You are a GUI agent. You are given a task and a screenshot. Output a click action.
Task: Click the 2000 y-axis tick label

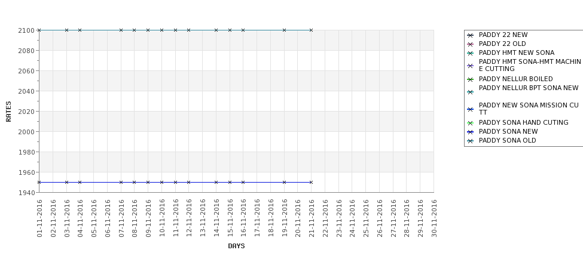click(x=26, y=132)
